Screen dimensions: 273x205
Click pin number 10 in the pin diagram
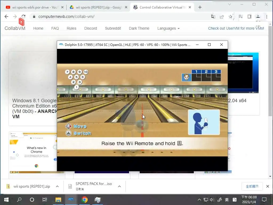click(86, 72)
